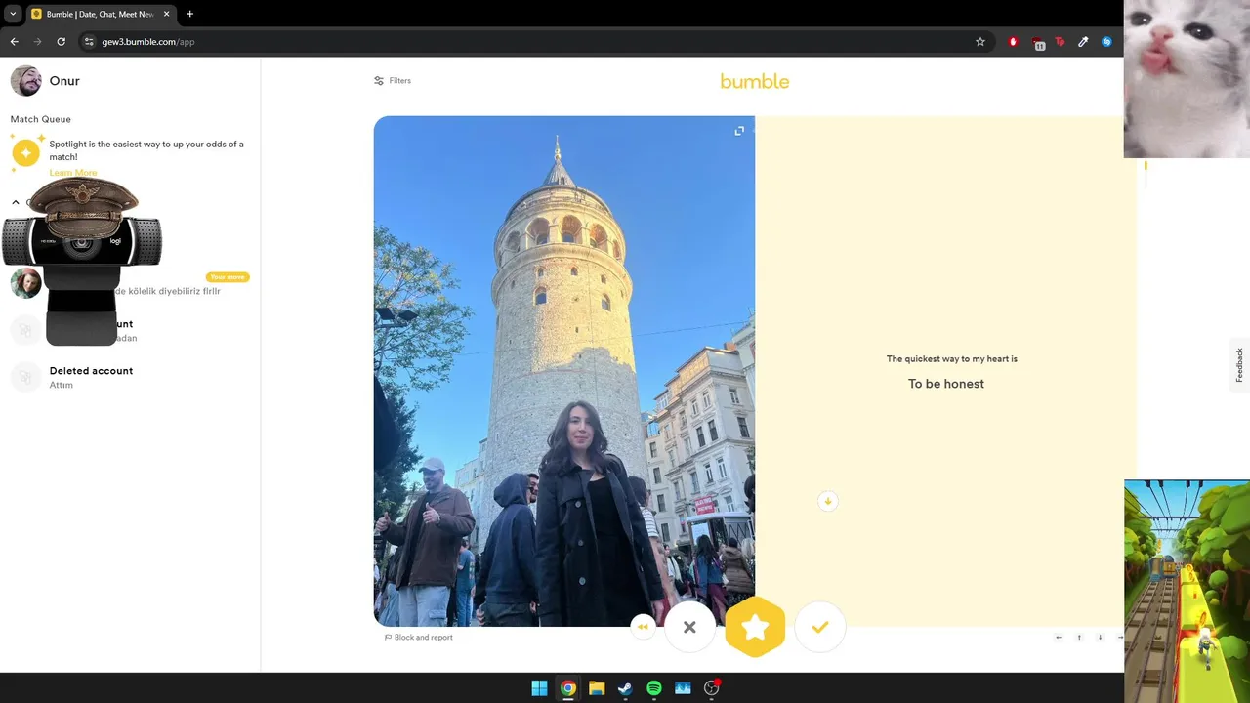Viewport: 1250px width, 703px height.
Task: Click the up arrow keyboard hint
Action: click(1079, 638)
